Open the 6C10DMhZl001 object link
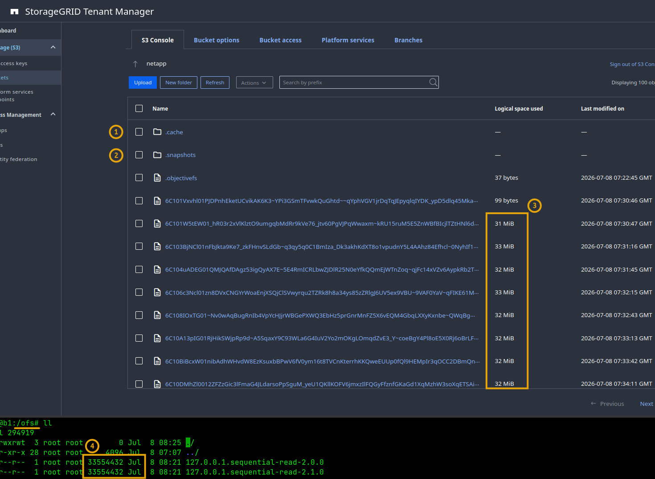 pyautogui.click(x=322, y=384)
